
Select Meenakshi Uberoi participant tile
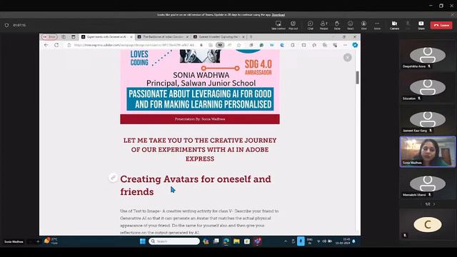[x=427, y=183]
